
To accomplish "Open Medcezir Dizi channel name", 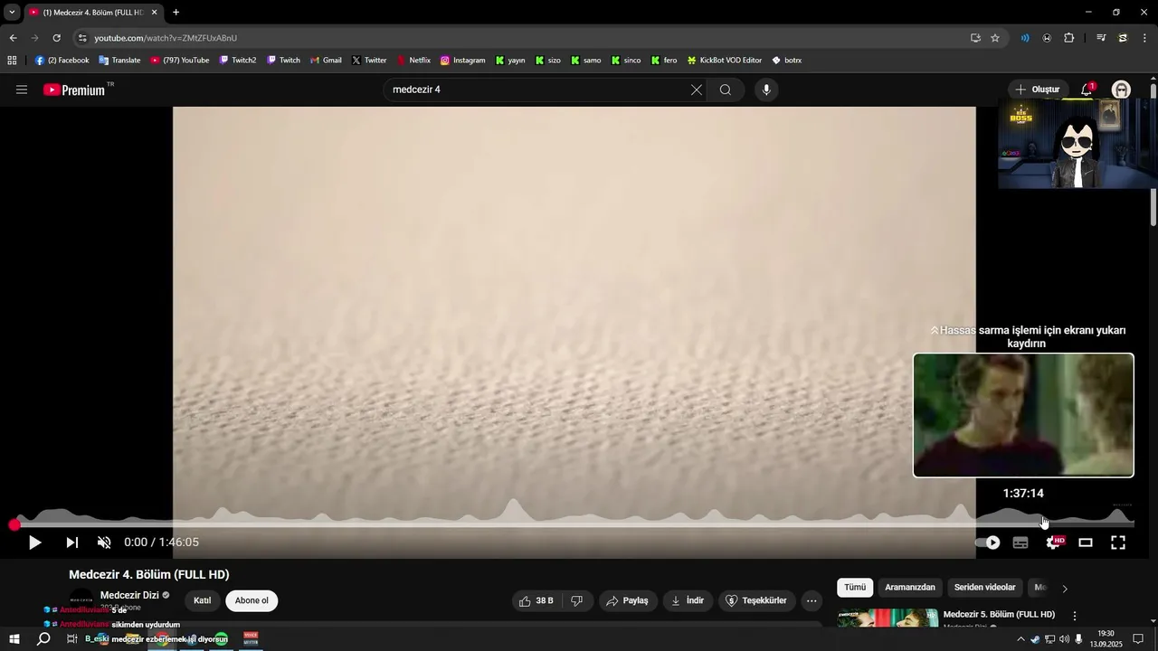I will pos(129,595).
